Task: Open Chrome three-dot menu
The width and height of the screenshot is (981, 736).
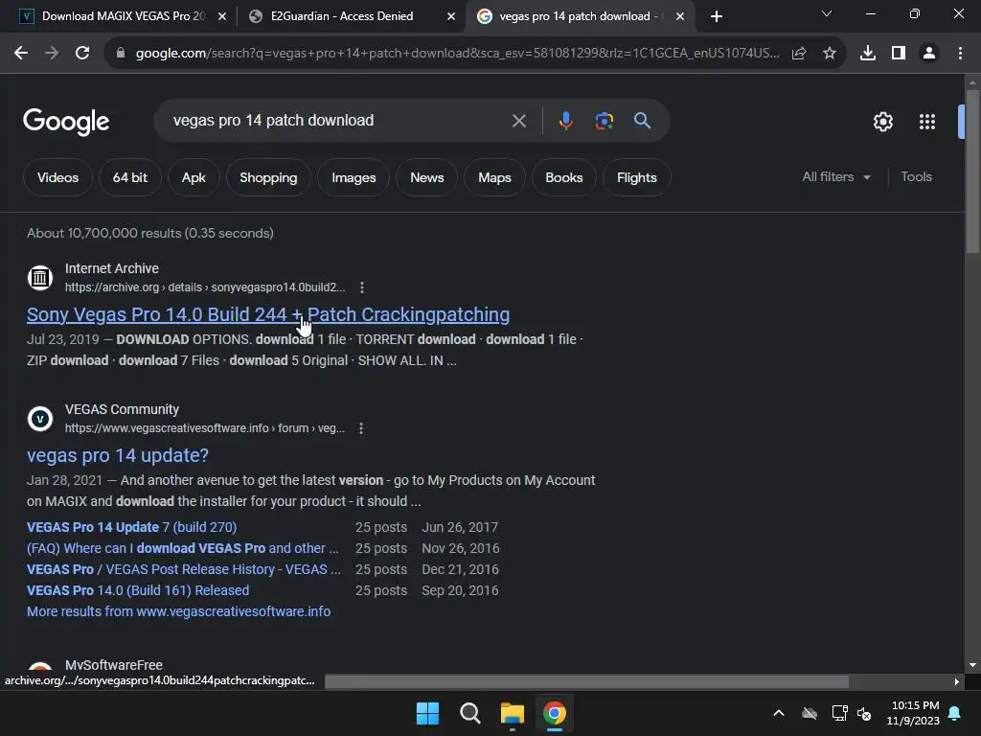Action: coord(960,54)
